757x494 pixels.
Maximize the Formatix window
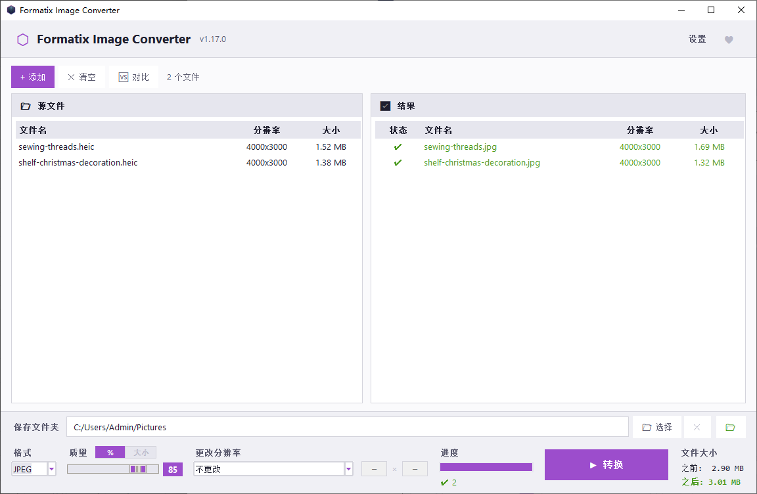click(x=710, y=10)
